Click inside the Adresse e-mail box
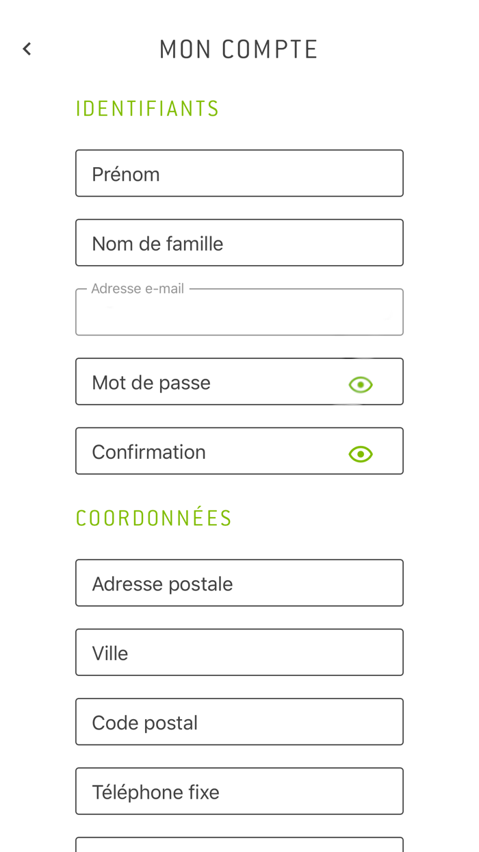 (x=239, y=316)
